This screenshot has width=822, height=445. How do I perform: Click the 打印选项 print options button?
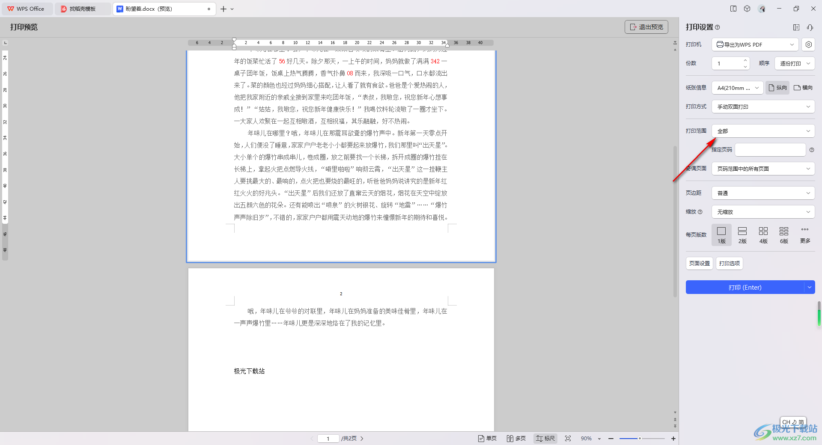click(x=730, y=263)
